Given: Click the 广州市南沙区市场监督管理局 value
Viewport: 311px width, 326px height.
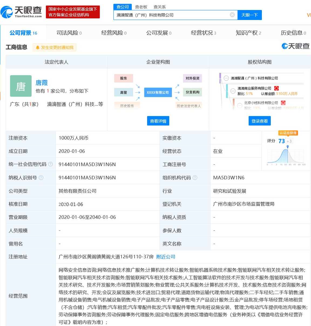Looking at the screenshot, I should [244, 204].
